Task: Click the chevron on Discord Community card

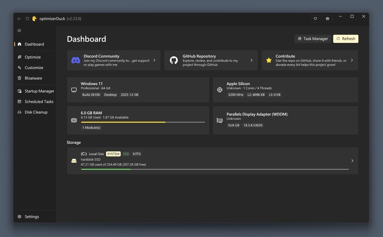Action: pos(154,60)
